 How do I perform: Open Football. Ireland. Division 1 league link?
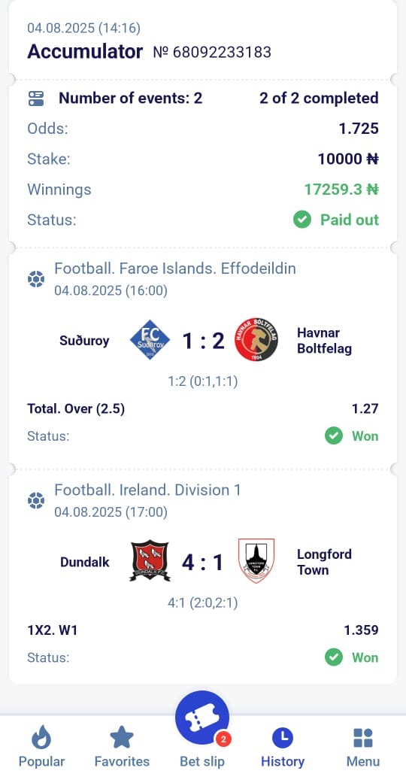tap(147, 490)
